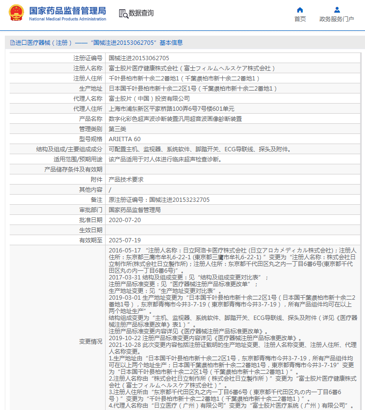Select the 注册人住所 address value
This screenshot has width=365, height=410.
click(184, 79)
